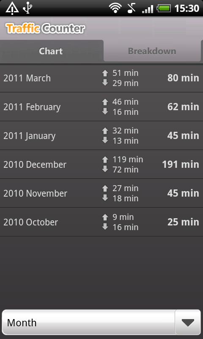Tap the Wi-Fi status icon
203x339 pixels.
click(x=115, y=8)
